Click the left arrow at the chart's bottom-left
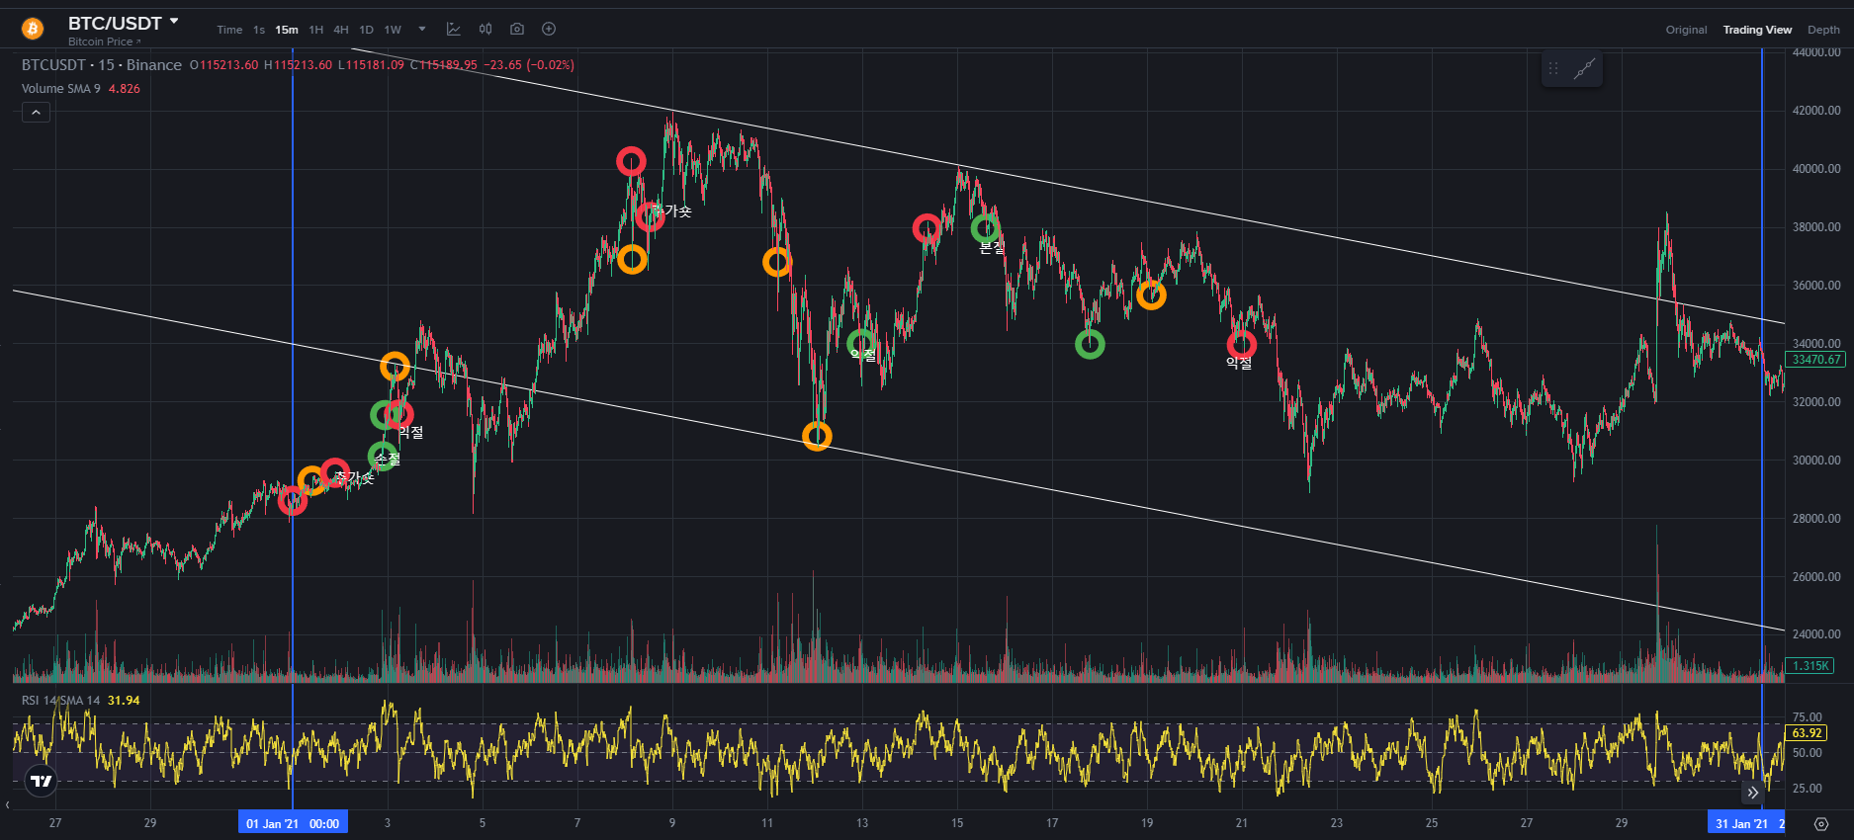Screen dimensions: 1854x840 [x=7, y=804]
